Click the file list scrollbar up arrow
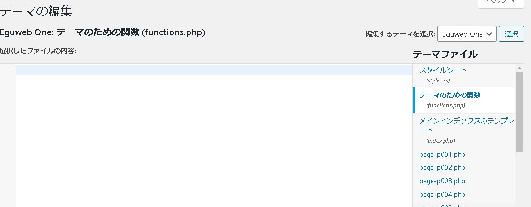Image resolution: width=531 pixels, height=207 pixels. (519, 68)
